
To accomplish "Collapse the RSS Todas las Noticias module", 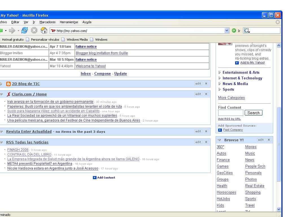I will tap(1, 142).
